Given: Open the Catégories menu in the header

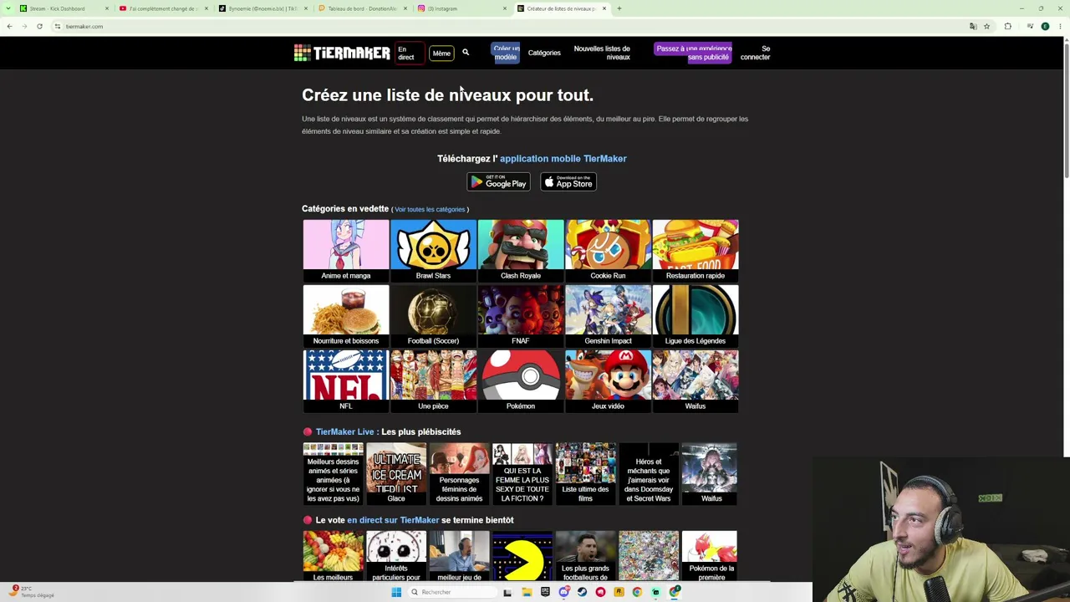Looking at the screenshot, I should click(x=544, y=53).
